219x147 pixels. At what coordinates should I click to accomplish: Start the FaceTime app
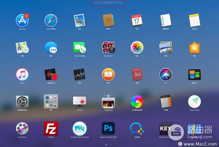[79, 47]
